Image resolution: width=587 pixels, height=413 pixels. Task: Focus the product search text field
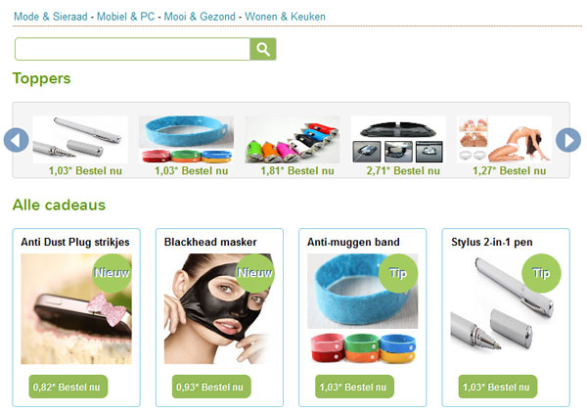132,49
